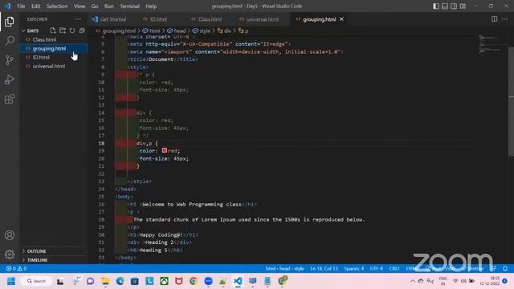Click errors and warnings count in status bar

pyautogui.click(x=16, y=268)
